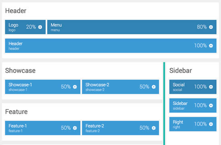Open the Feature-2 settings gear
221x145 pixels.
click(153, 128)
